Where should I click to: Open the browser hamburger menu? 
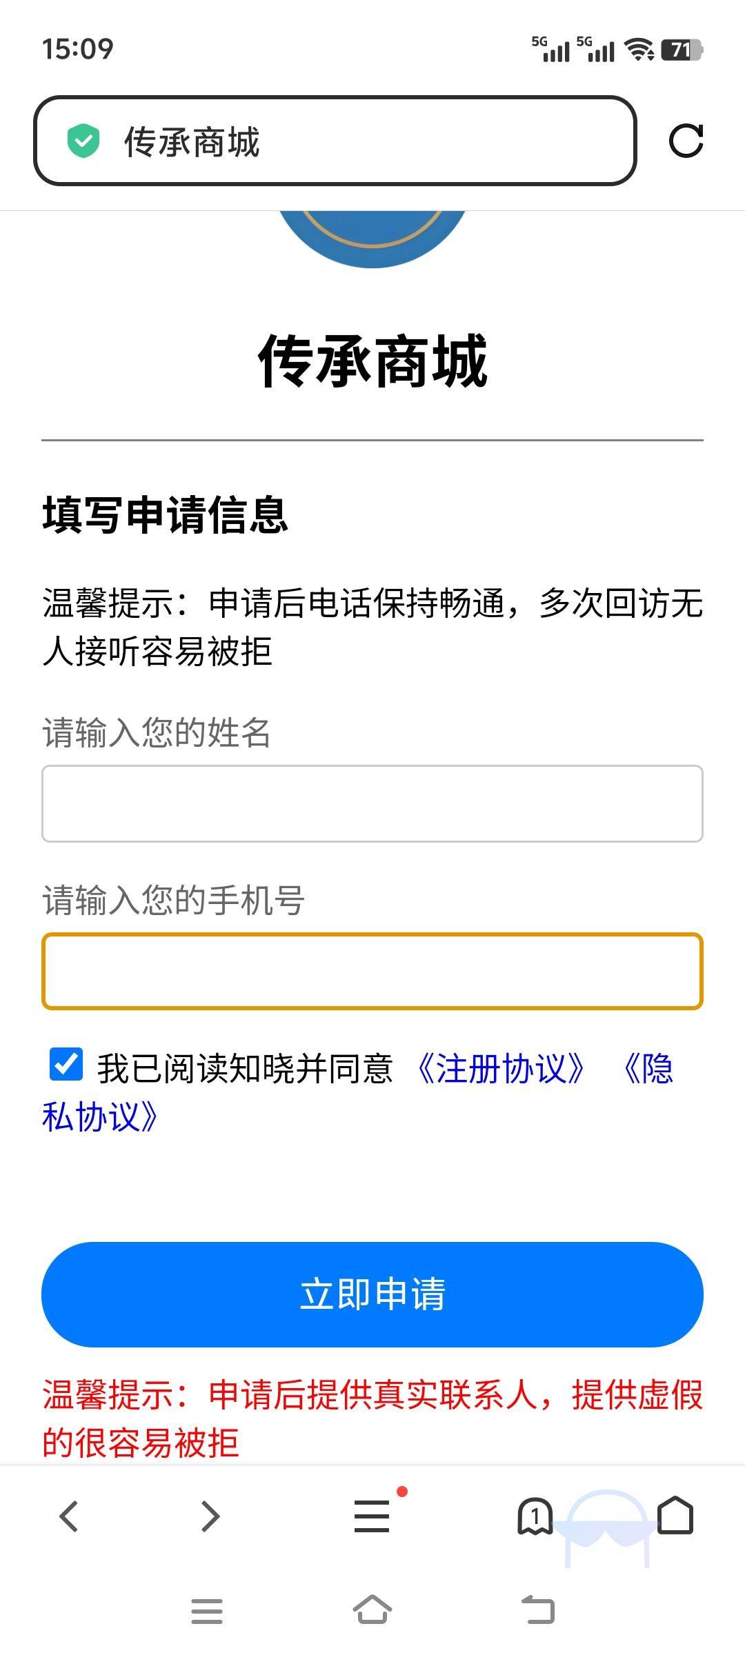pos(372,1516)
